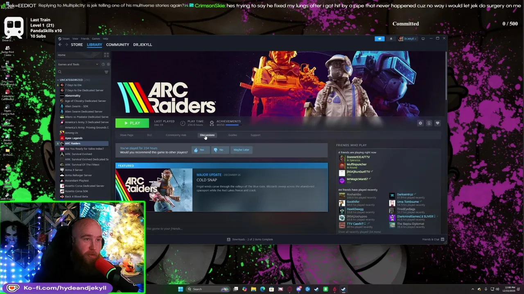Open Steam notifications bell
524x294 pixels.
[391, 39]
